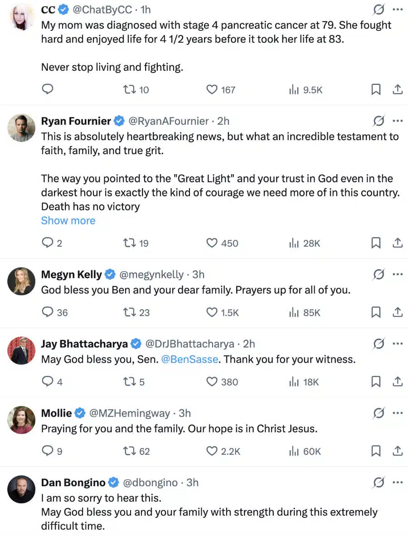Reply to Jay Bhattacharya's tweet

[48, 382]
